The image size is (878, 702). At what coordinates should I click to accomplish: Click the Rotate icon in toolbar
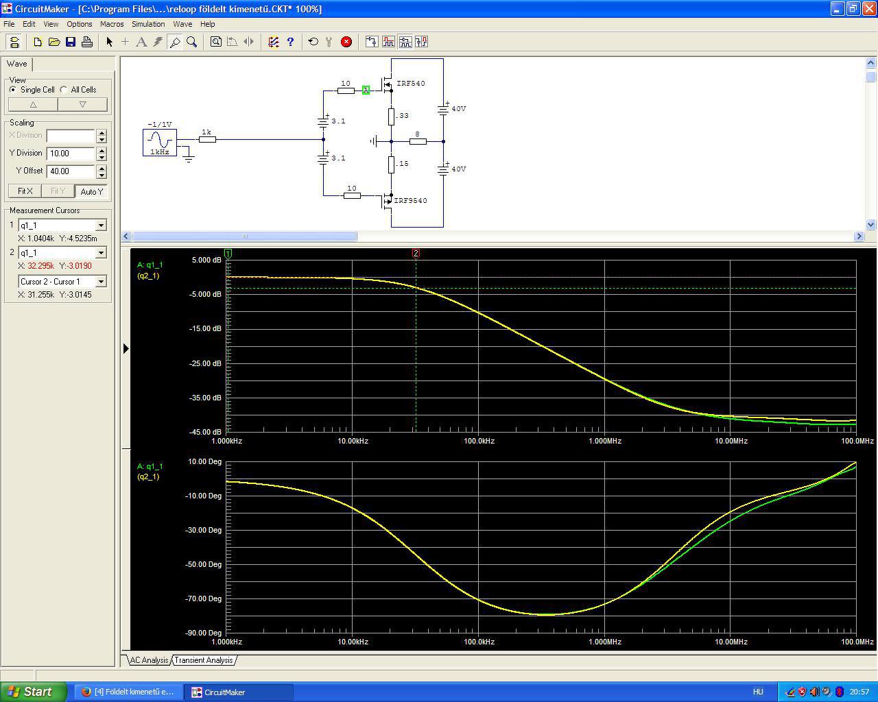click(233, 42)
